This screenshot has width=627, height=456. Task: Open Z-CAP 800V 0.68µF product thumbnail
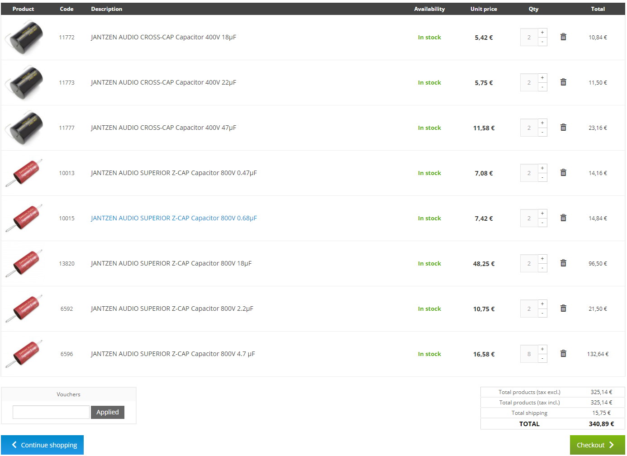(24, 218)
